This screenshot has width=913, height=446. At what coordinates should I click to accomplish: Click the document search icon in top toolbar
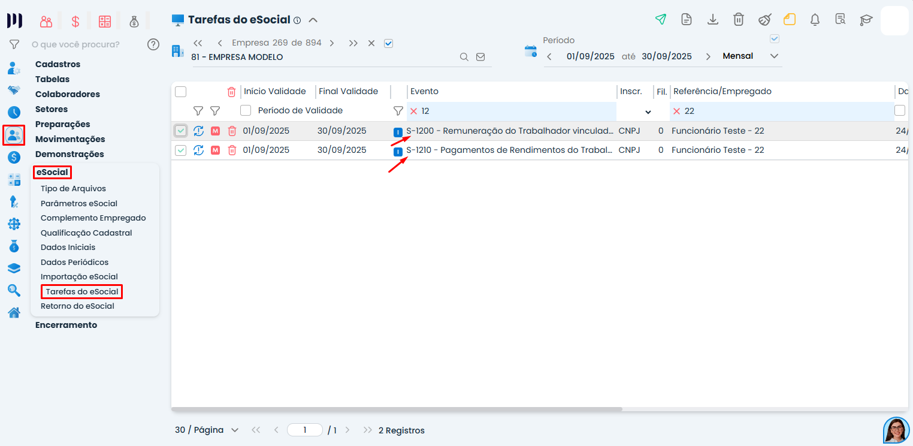pos(841,19)
